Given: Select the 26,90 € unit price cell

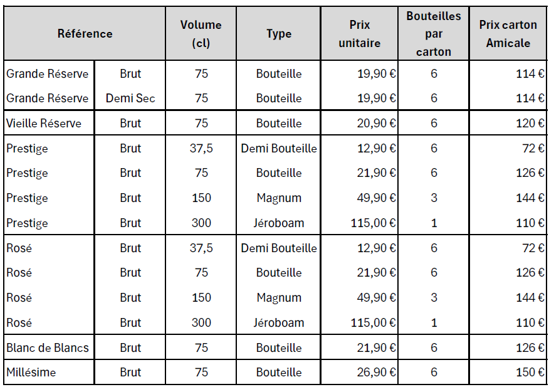Looking at the screenshot, I should tap(360, 372).
